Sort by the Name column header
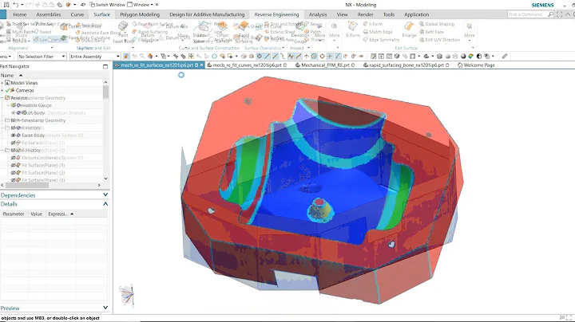This screenshot has width=575, height=322. [7, 75]
